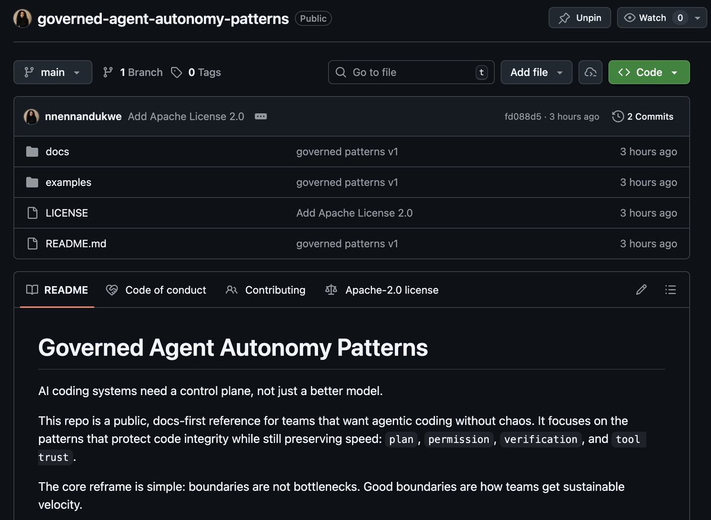Screen dimensions: 711x520
Task: Click the people icon on Contributing tab
Action: tap(232, 290)
